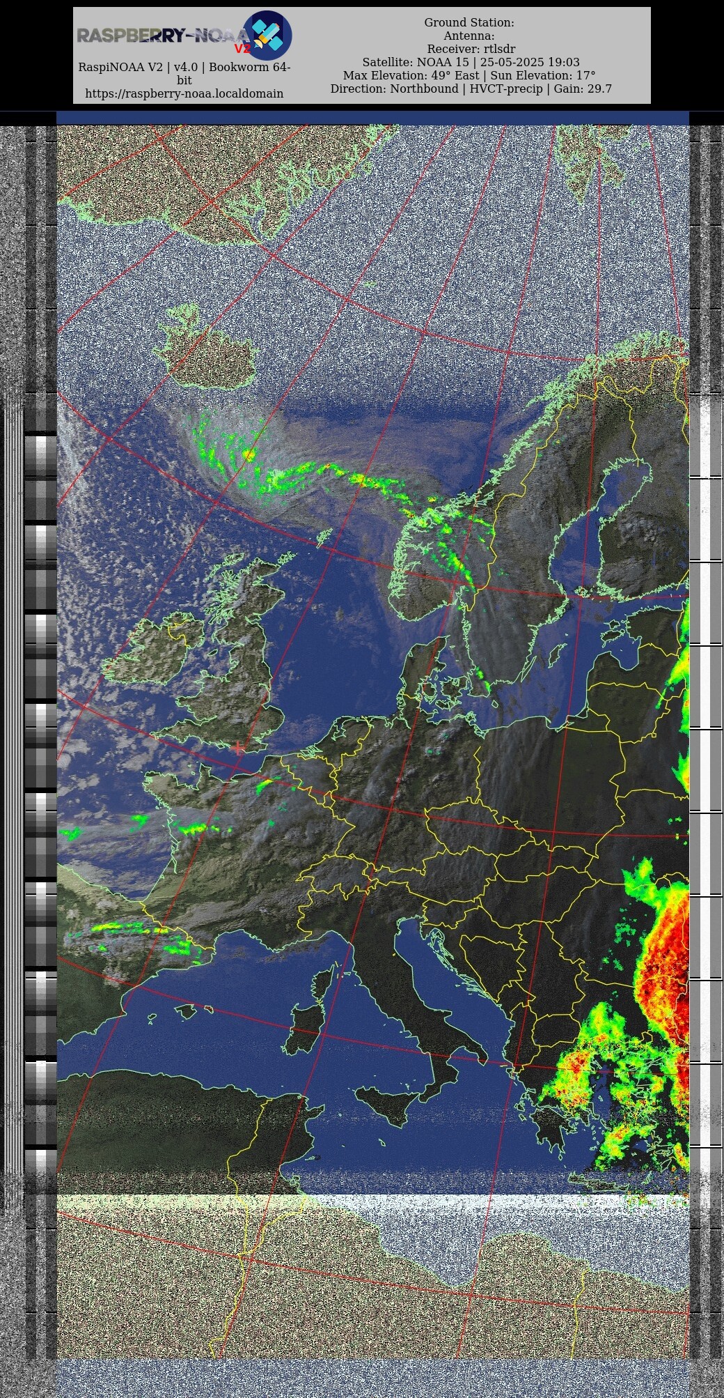The image size is (724, 1398).
Task: Click the 'Antenna:' label
Action: [x=469, y=36]
